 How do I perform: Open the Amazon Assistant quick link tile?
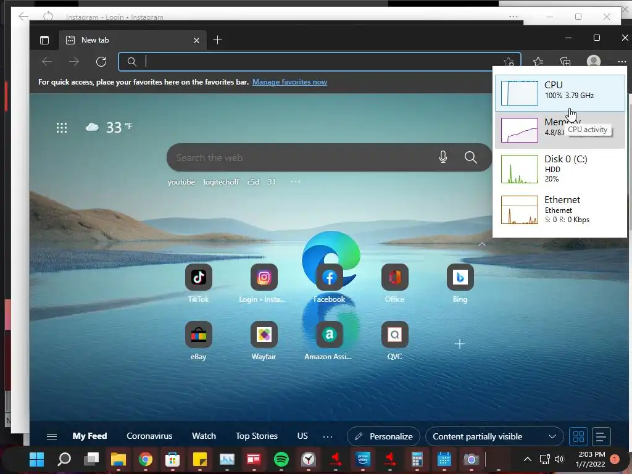(x=330, y=335)
